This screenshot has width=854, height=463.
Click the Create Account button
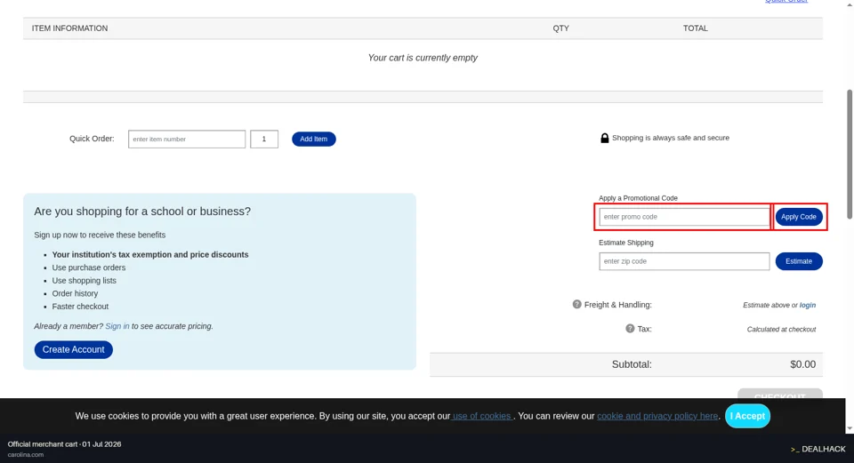click(74, 350)
